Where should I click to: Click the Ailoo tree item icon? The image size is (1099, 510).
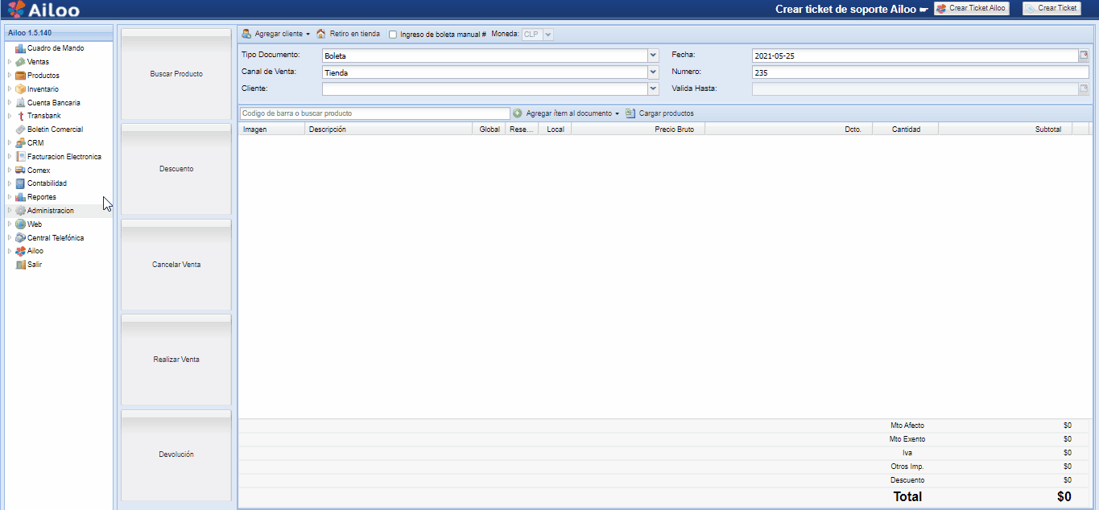click(x=21, y=251)
